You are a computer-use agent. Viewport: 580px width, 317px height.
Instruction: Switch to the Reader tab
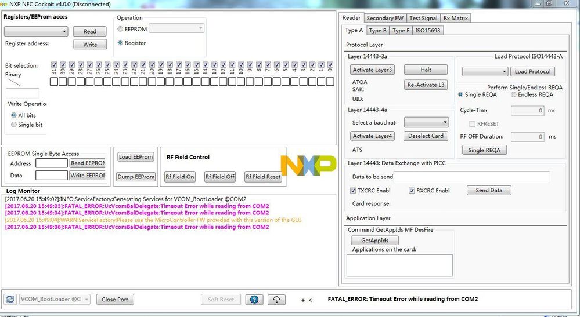(x=351, y=17)
